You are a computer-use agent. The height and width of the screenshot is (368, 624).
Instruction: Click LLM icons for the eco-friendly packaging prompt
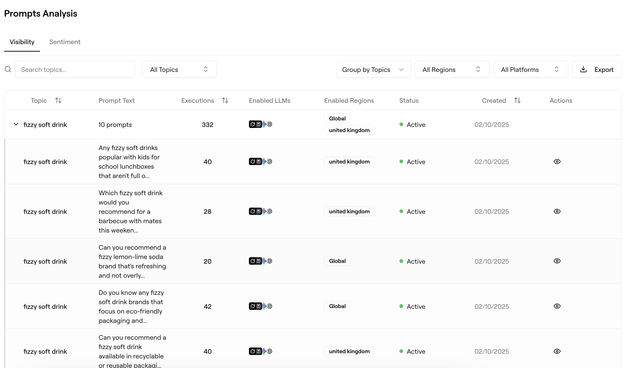(260, 306)
